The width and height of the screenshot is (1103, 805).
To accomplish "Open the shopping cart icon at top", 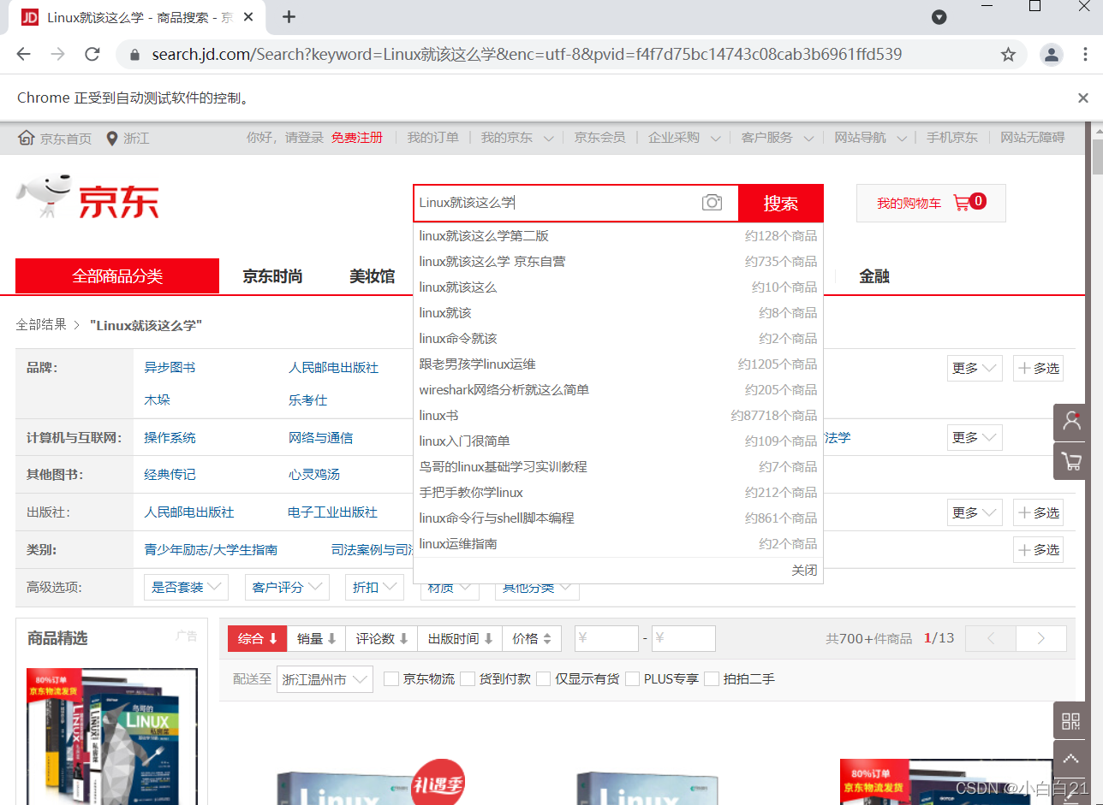I will [962, 203].
